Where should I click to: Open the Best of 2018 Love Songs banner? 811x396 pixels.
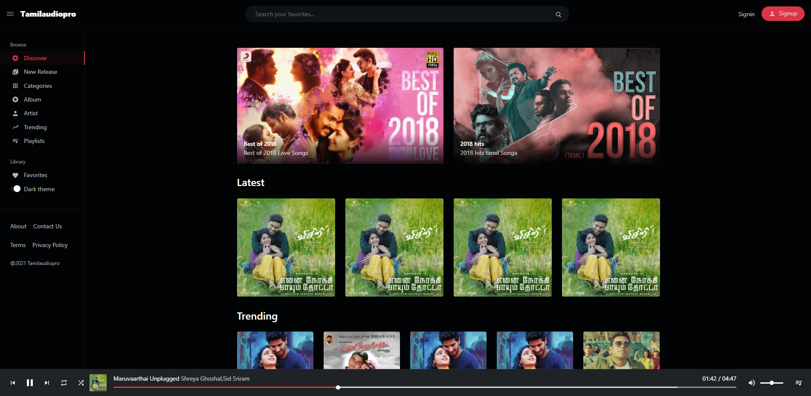coord(340,105)
